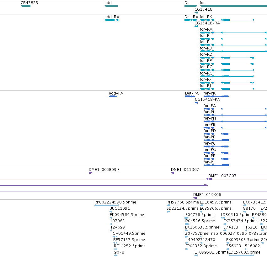The width and height of the screenshot is (267, 257).
Task: Click the for-RH transcript
Action: coord(233,45)
